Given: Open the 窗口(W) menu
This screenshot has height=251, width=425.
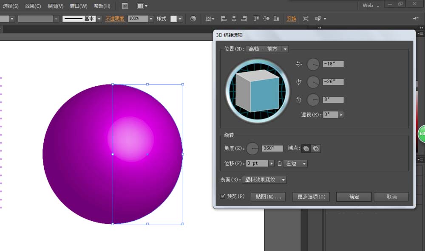Looking at the screenshot, I should (79, 6).
